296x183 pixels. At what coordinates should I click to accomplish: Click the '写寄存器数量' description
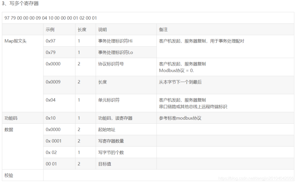point(111,141)
